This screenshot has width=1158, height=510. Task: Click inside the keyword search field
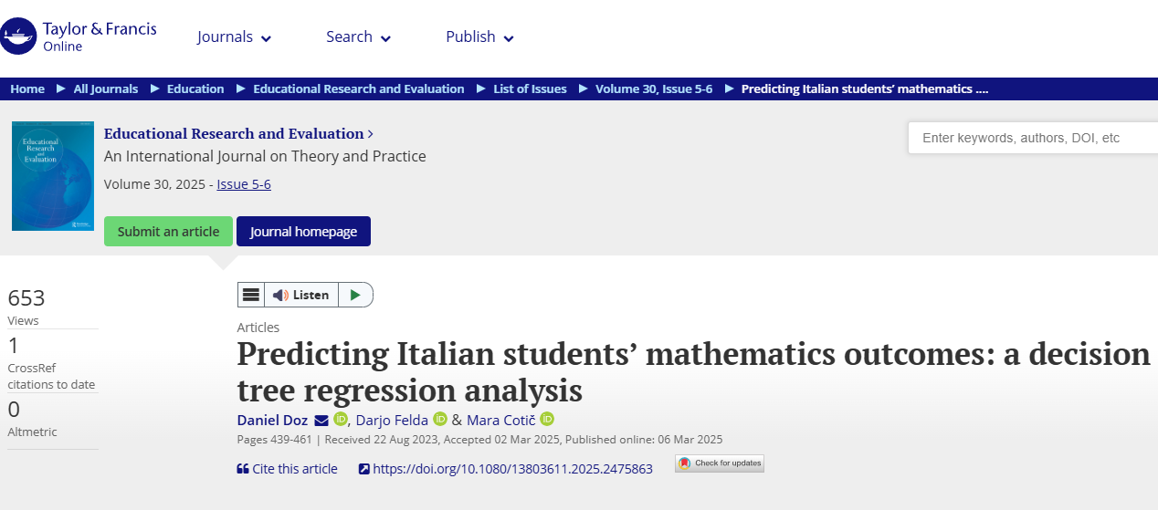[1032, 138]
